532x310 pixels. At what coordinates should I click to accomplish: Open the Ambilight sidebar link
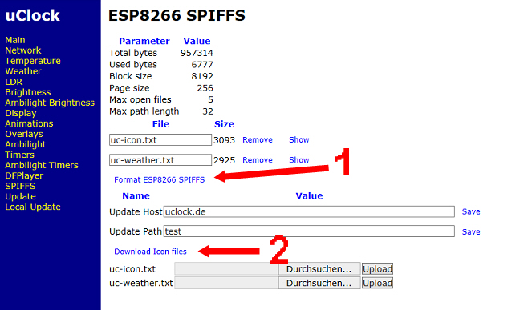tap(26, 145)
